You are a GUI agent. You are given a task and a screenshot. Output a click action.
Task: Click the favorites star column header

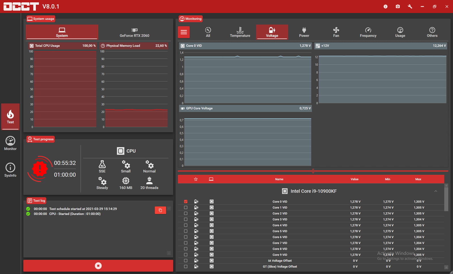pyautogui.click(x=196, y=179)
